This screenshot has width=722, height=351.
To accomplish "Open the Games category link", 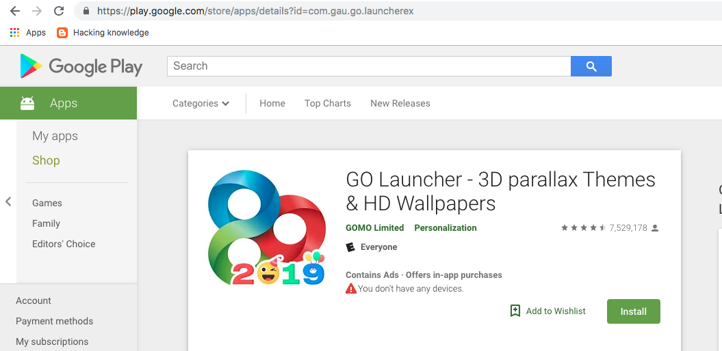I will (x=47, y=203).
